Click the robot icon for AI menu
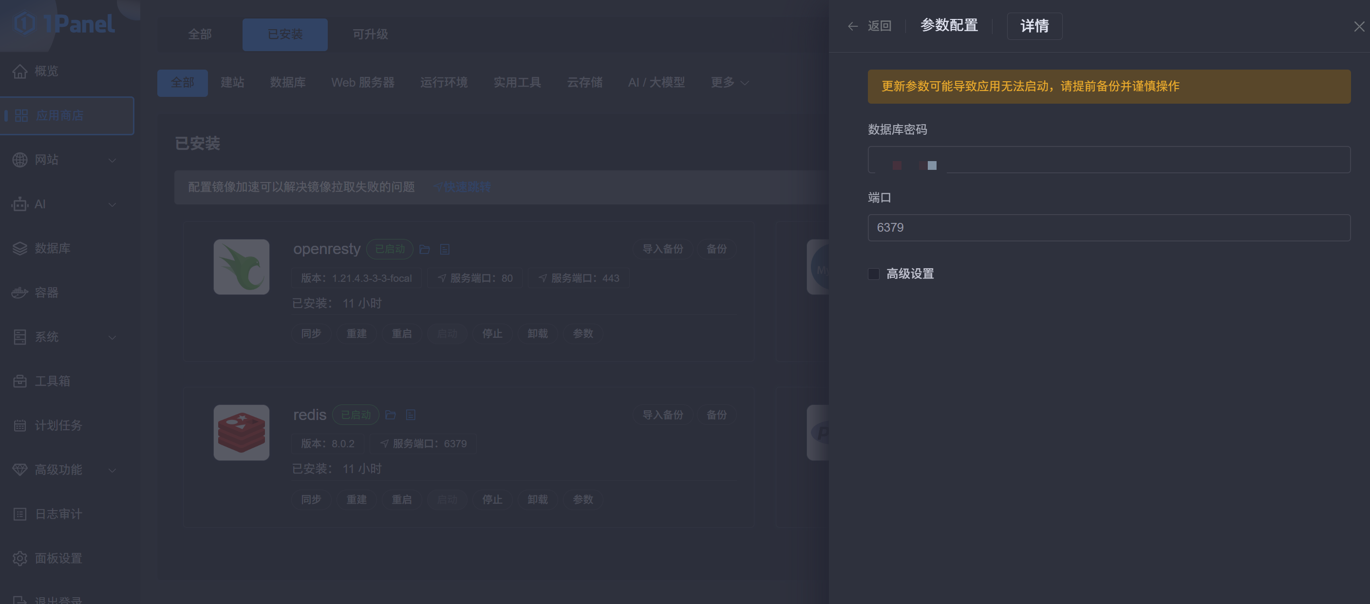This screenshot has height=604, width=1370. point(19,204)
